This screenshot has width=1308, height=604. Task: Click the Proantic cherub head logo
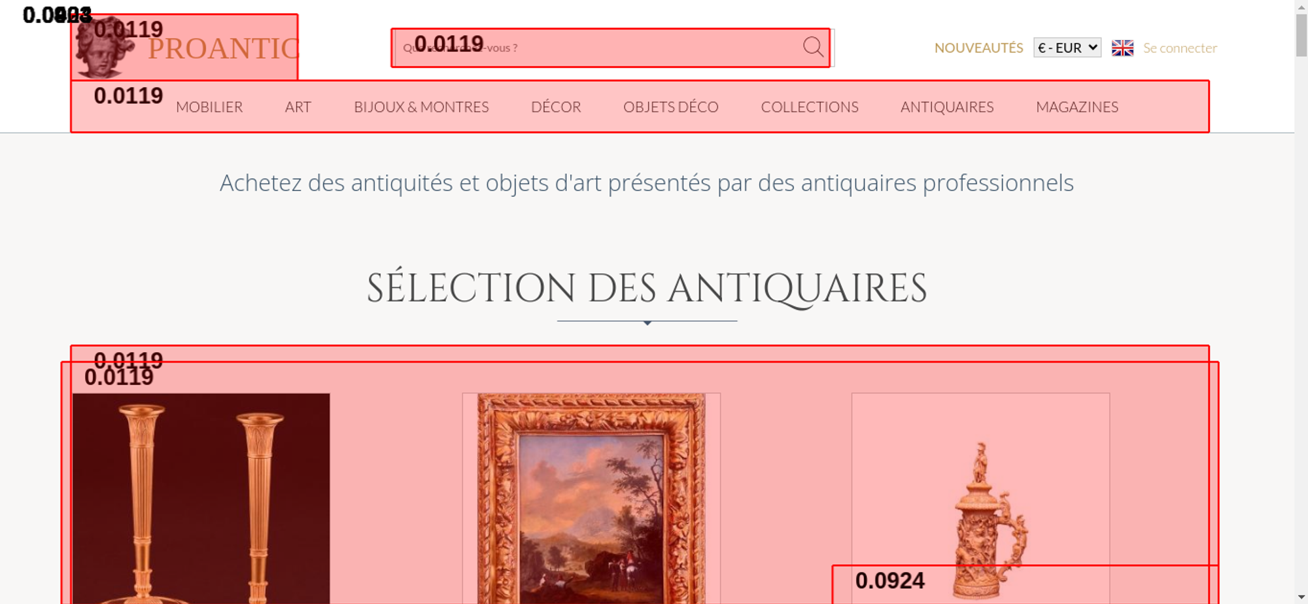point(103,47)
